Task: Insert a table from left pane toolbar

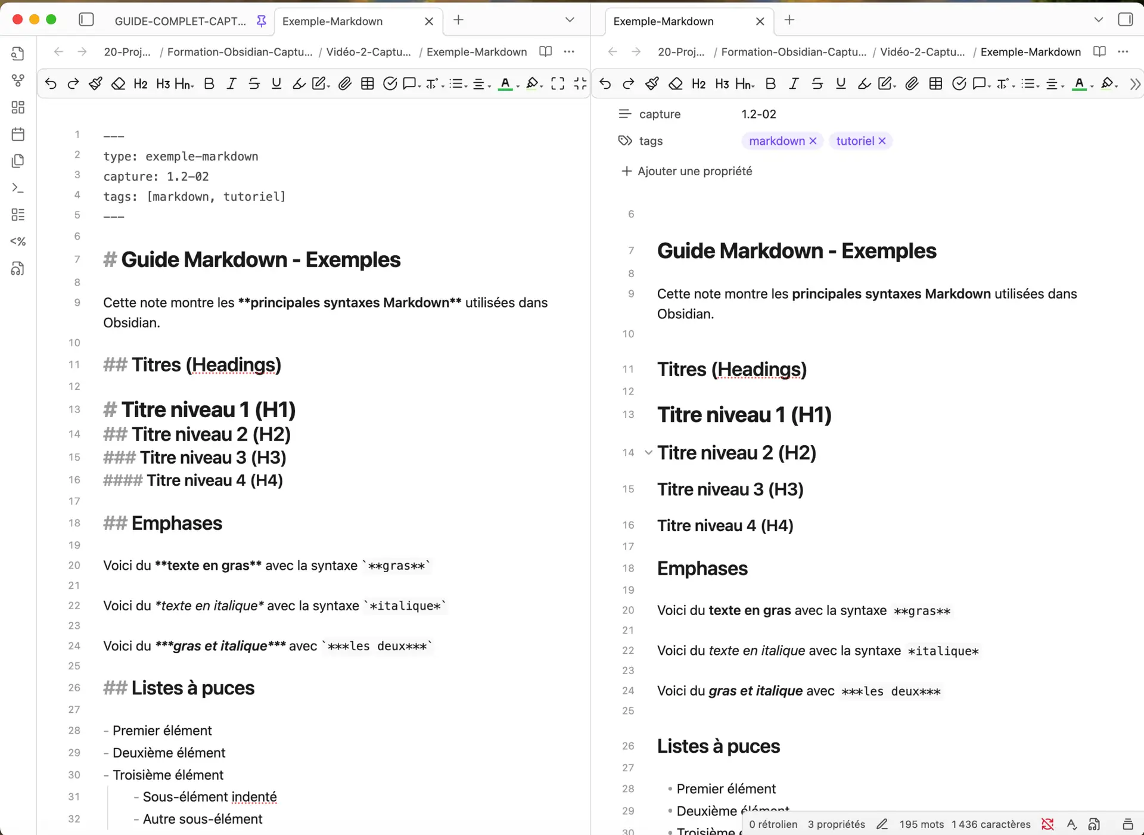Action: pos(368,84)
